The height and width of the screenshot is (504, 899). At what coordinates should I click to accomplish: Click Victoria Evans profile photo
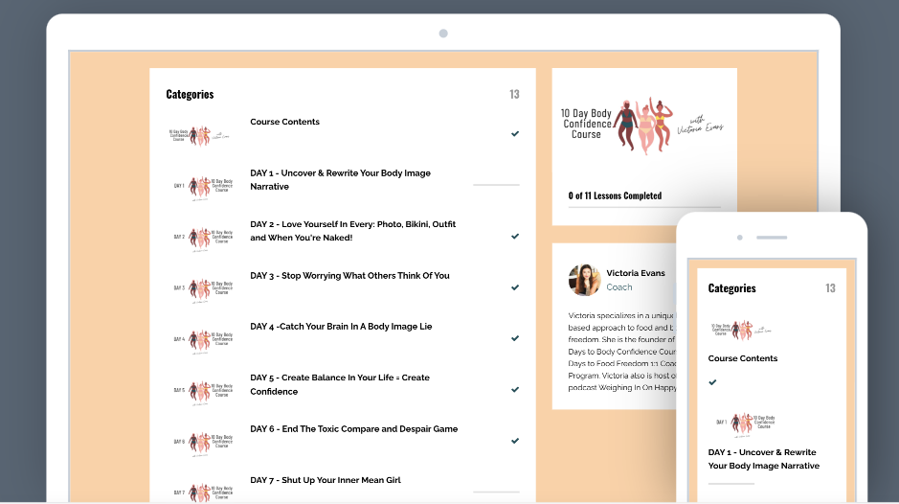584,280
